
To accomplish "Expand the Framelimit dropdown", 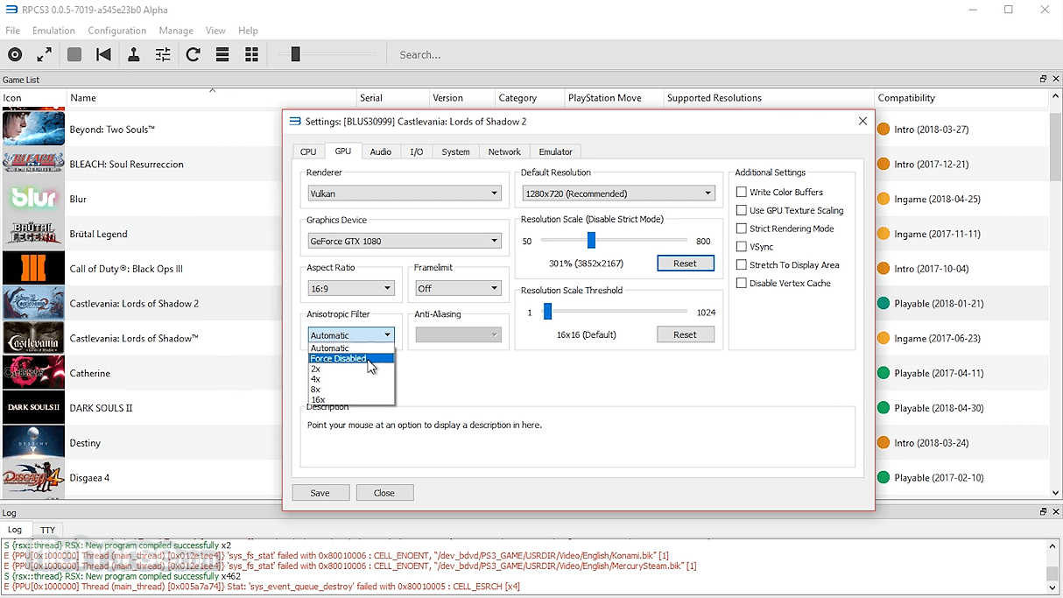I will pos(458,288).
